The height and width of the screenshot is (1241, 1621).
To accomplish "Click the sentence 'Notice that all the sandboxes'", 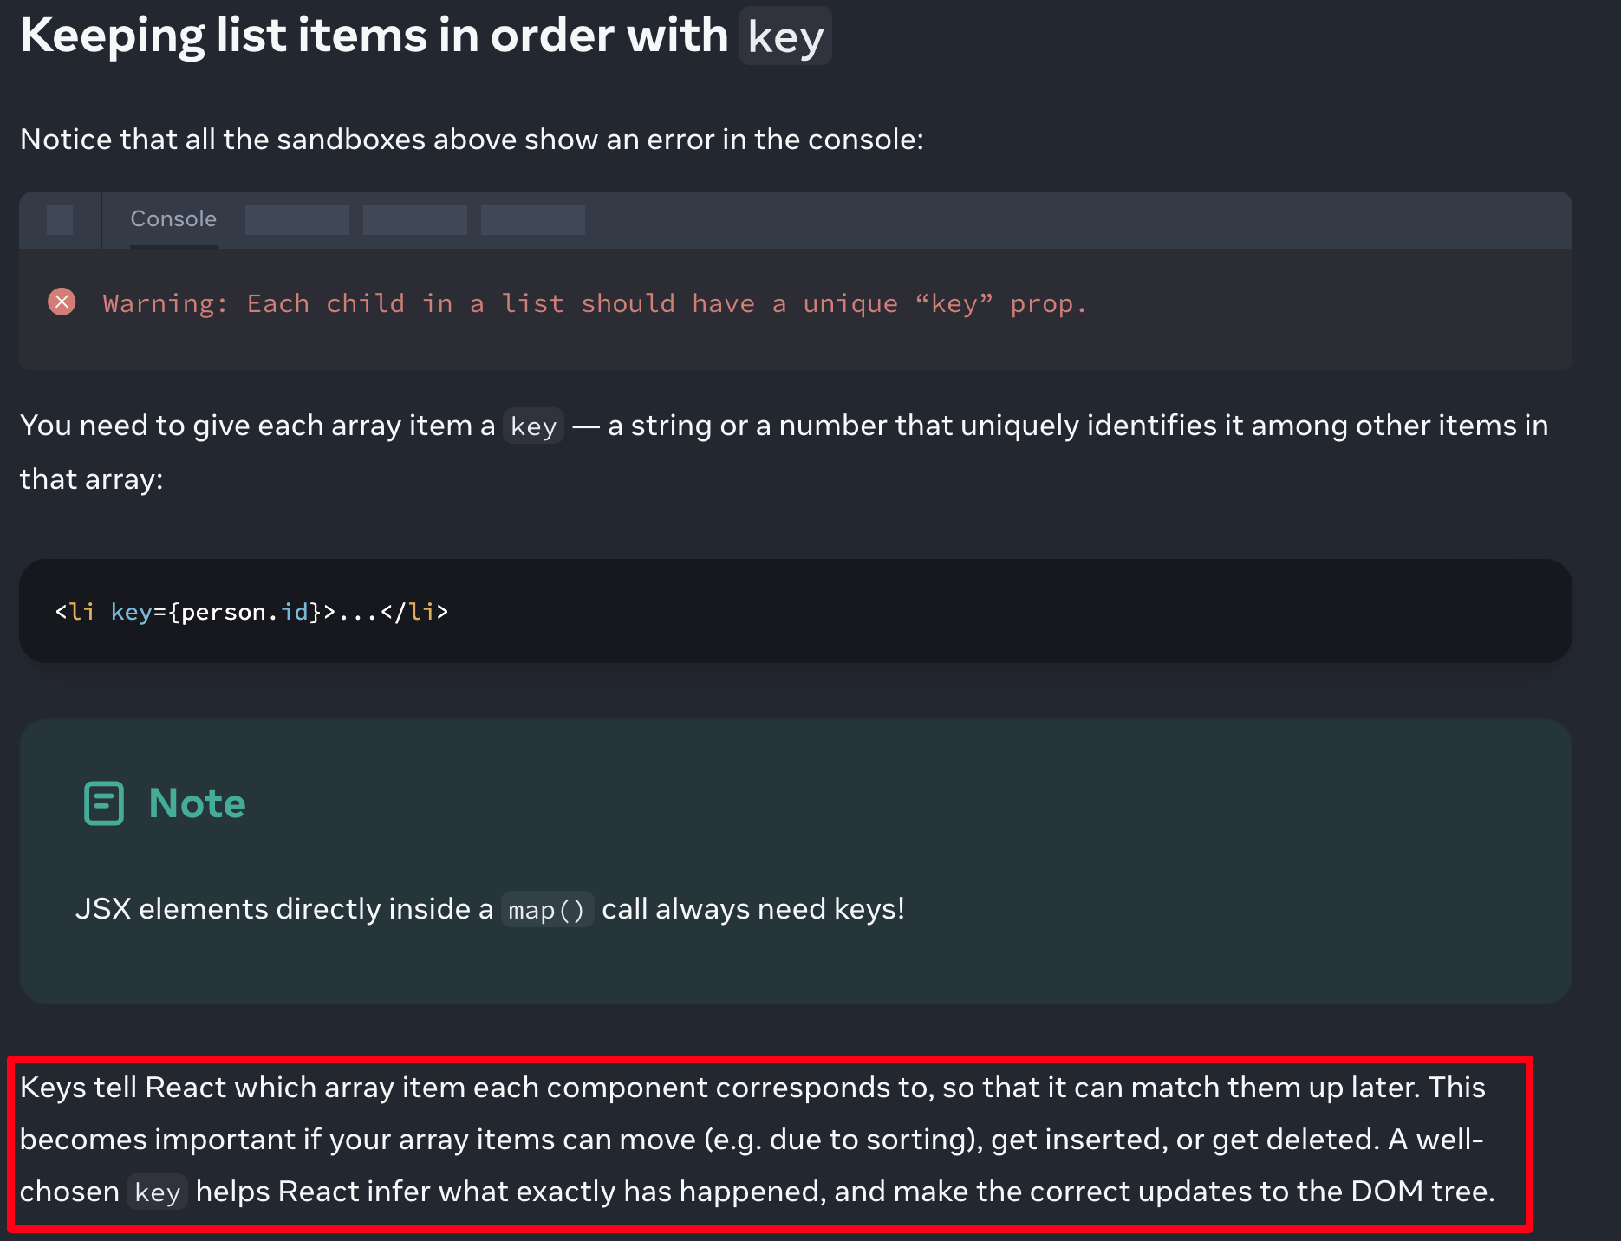I will [472, 140].
